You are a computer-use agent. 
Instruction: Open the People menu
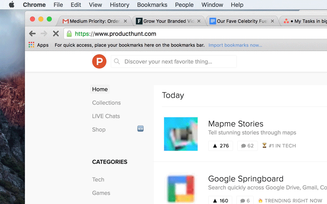(x=184, y=5)
